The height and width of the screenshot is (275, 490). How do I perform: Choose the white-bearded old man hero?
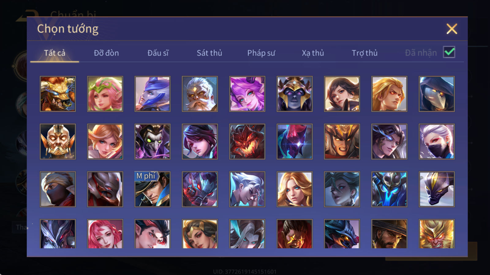[x=200, y=94]
